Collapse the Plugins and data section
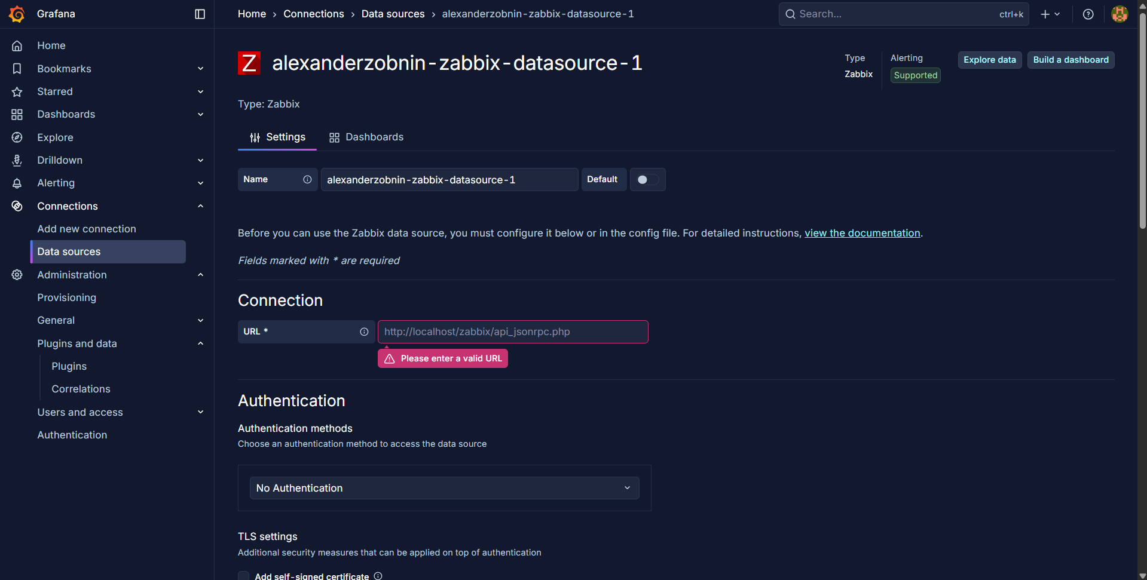Screen dimensions: 1147x580 coord(201,343)
